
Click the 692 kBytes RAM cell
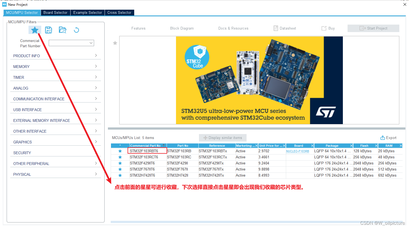[x=390, y=175]
